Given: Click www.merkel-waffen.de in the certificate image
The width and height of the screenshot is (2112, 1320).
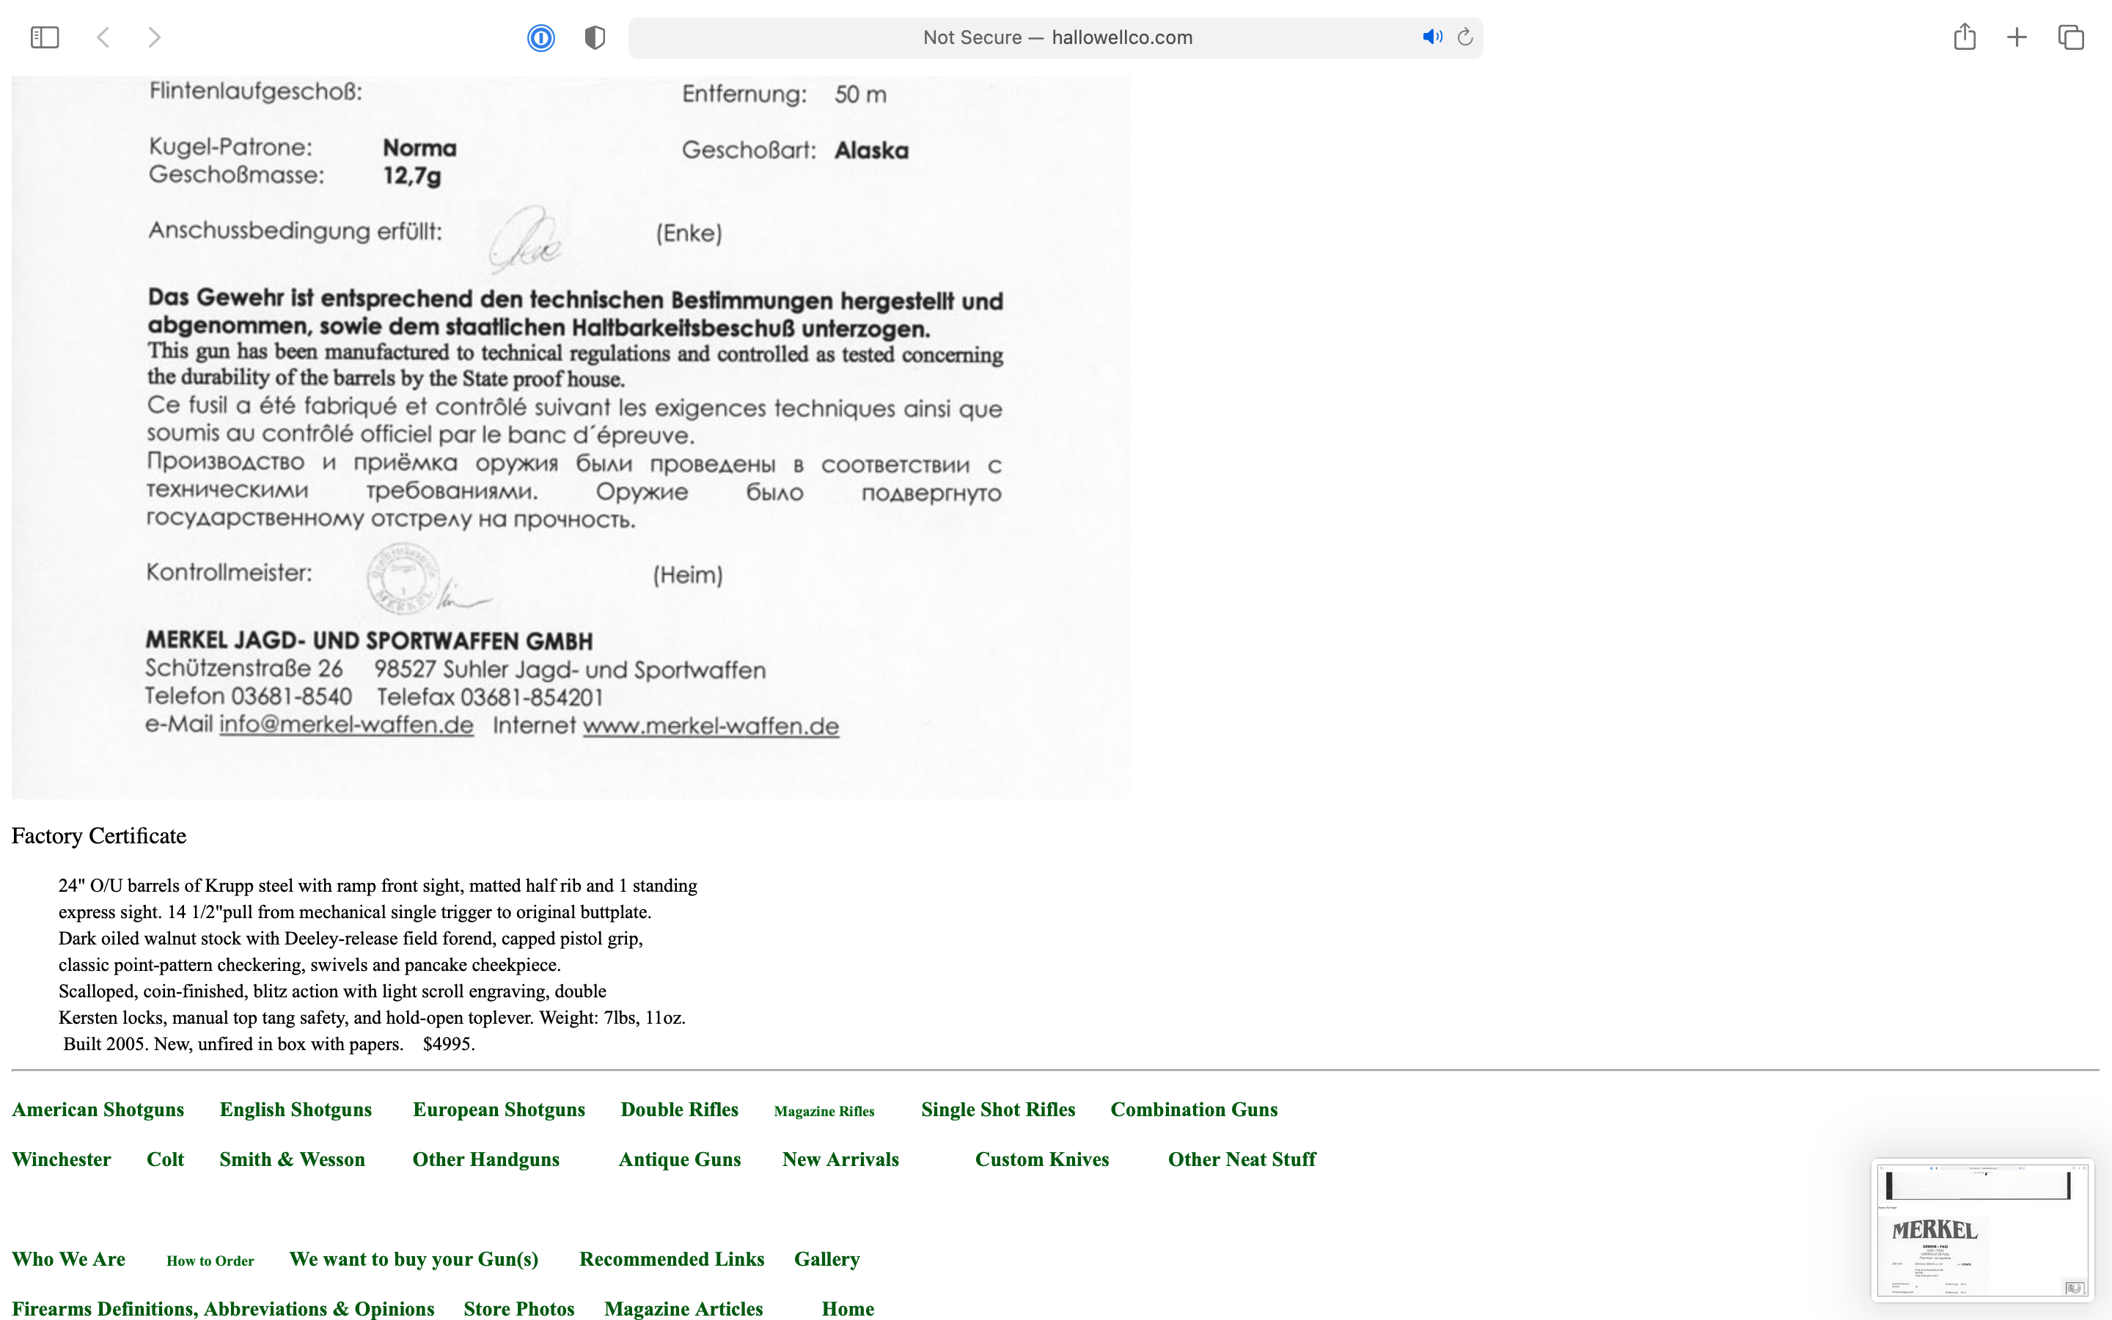Looking at the screenshot, I should click(x=711, y=726).
